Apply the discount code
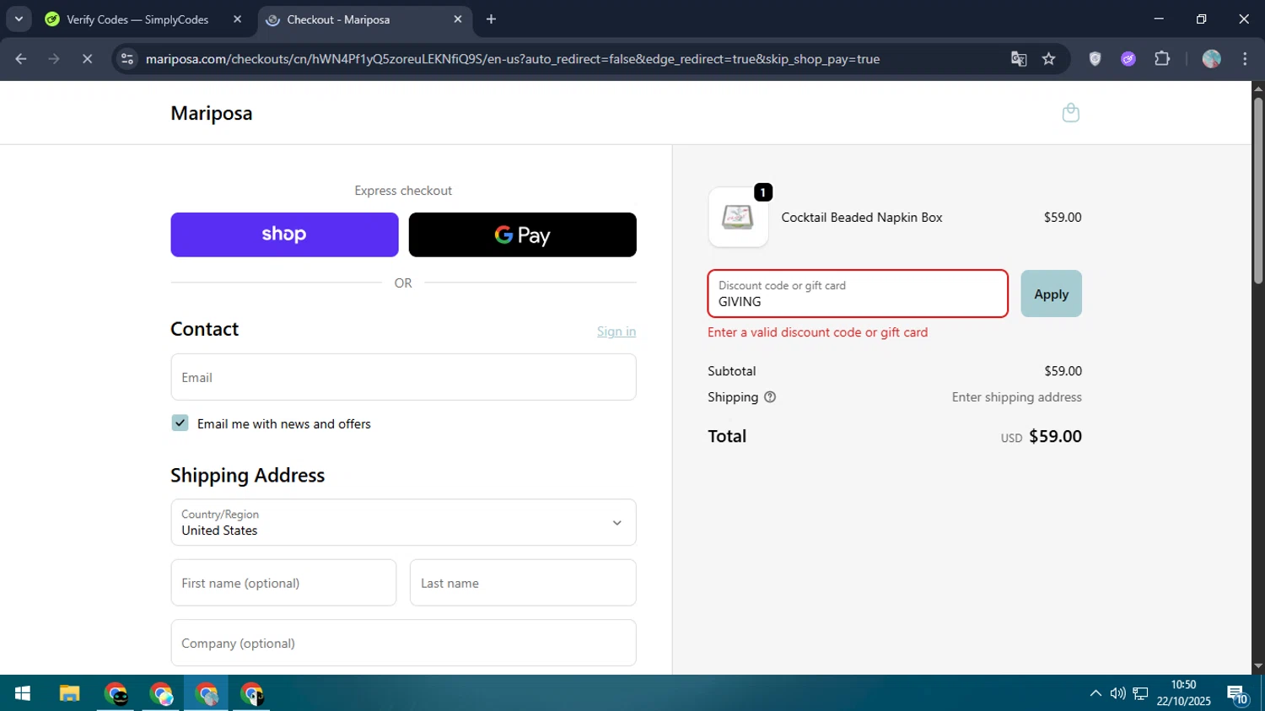 [x=1051, y=294]
